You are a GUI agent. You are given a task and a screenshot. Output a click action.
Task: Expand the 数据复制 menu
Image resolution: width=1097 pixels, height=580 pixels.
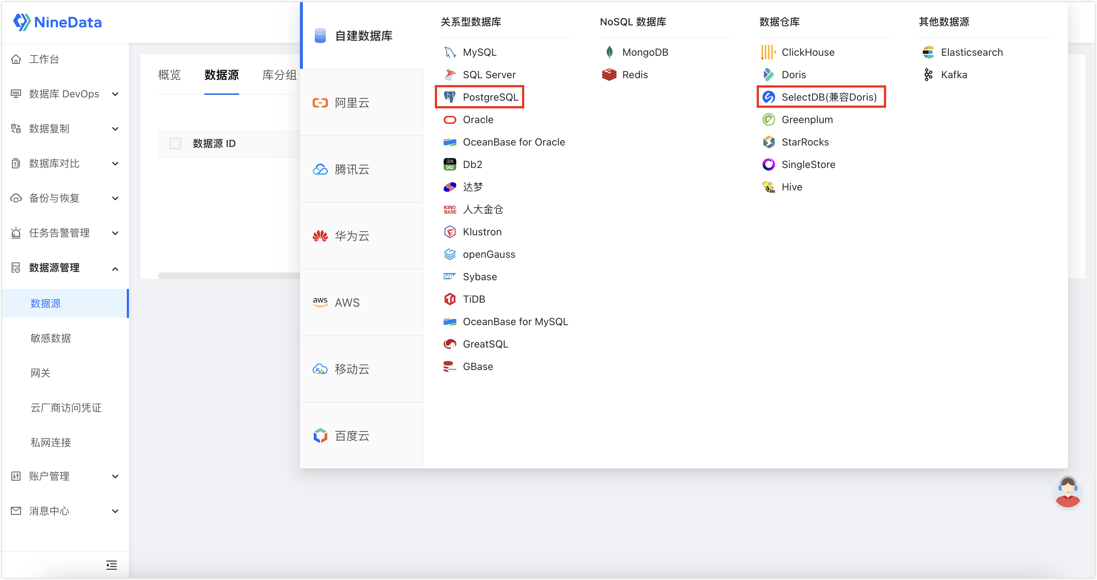(x=65, y=129)
